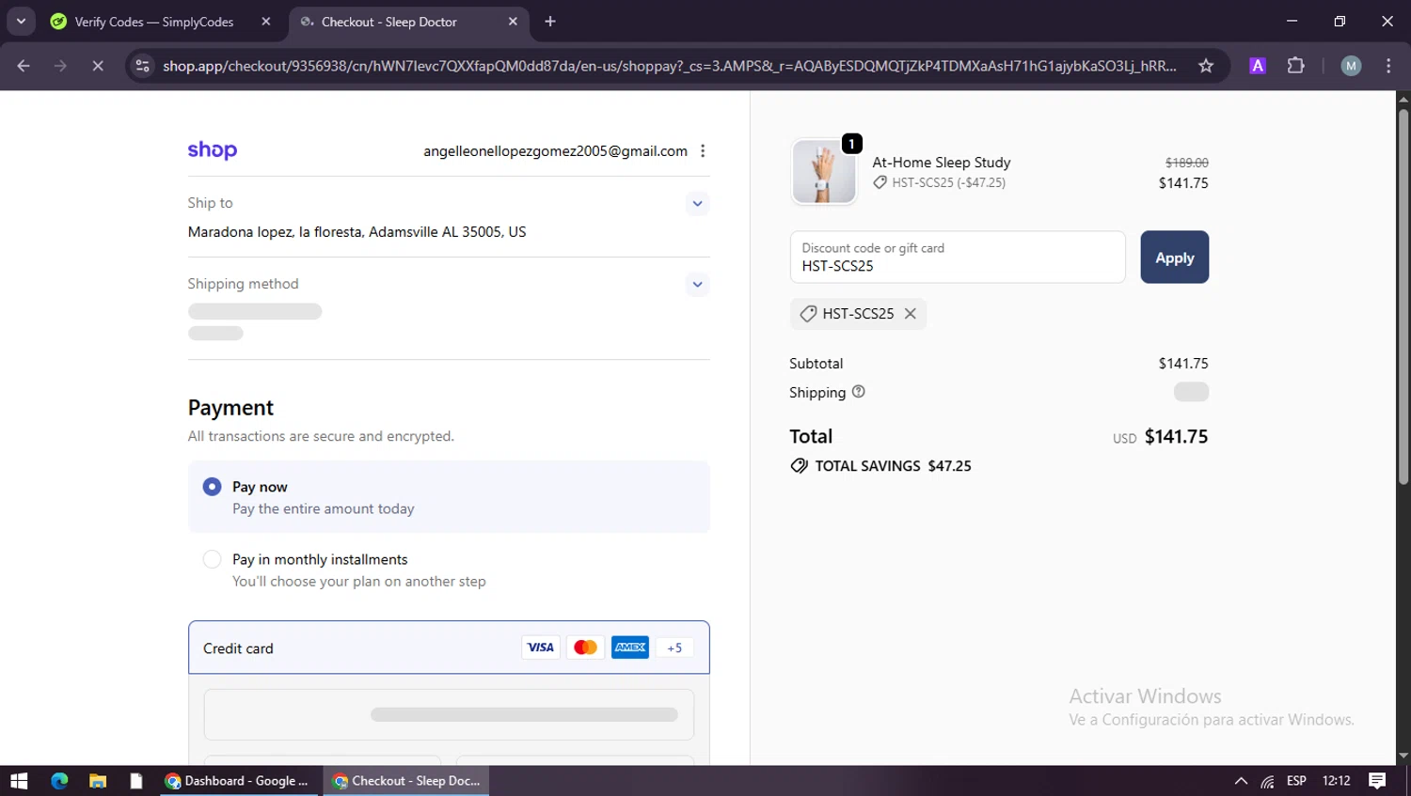Open the 12:12 clock flyout
Image resolution: width=1411 pixels, height=796 pixels.
1336,781
